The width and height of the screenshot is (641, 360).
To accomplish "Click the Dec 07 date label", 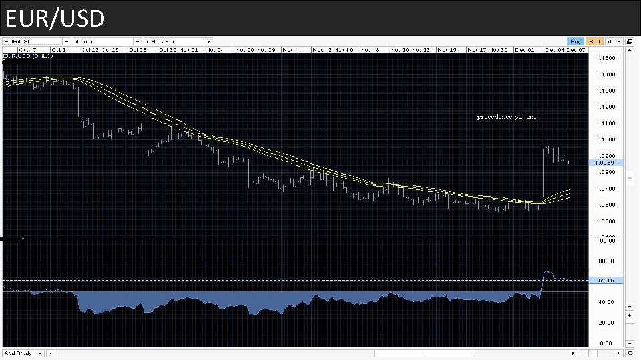I will (x=576, y=50).
